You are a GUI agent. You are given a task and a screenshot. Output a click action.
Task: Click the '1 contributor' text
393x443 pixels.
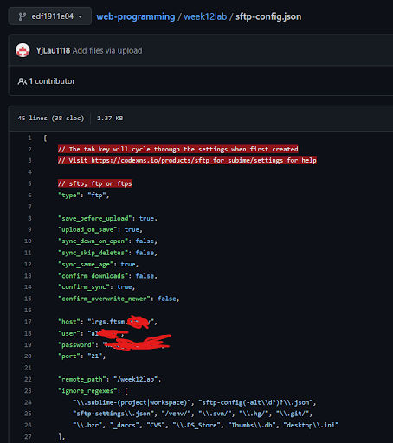pyautogui.click(x=52, y=81)
